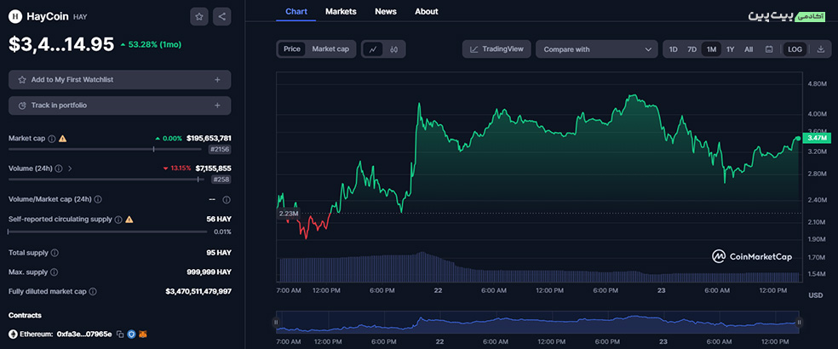Click info icon beside Self-reported circulating supply

118,219
